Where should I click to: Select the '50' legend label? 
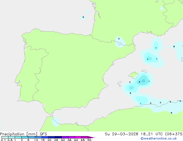point(89,140)
